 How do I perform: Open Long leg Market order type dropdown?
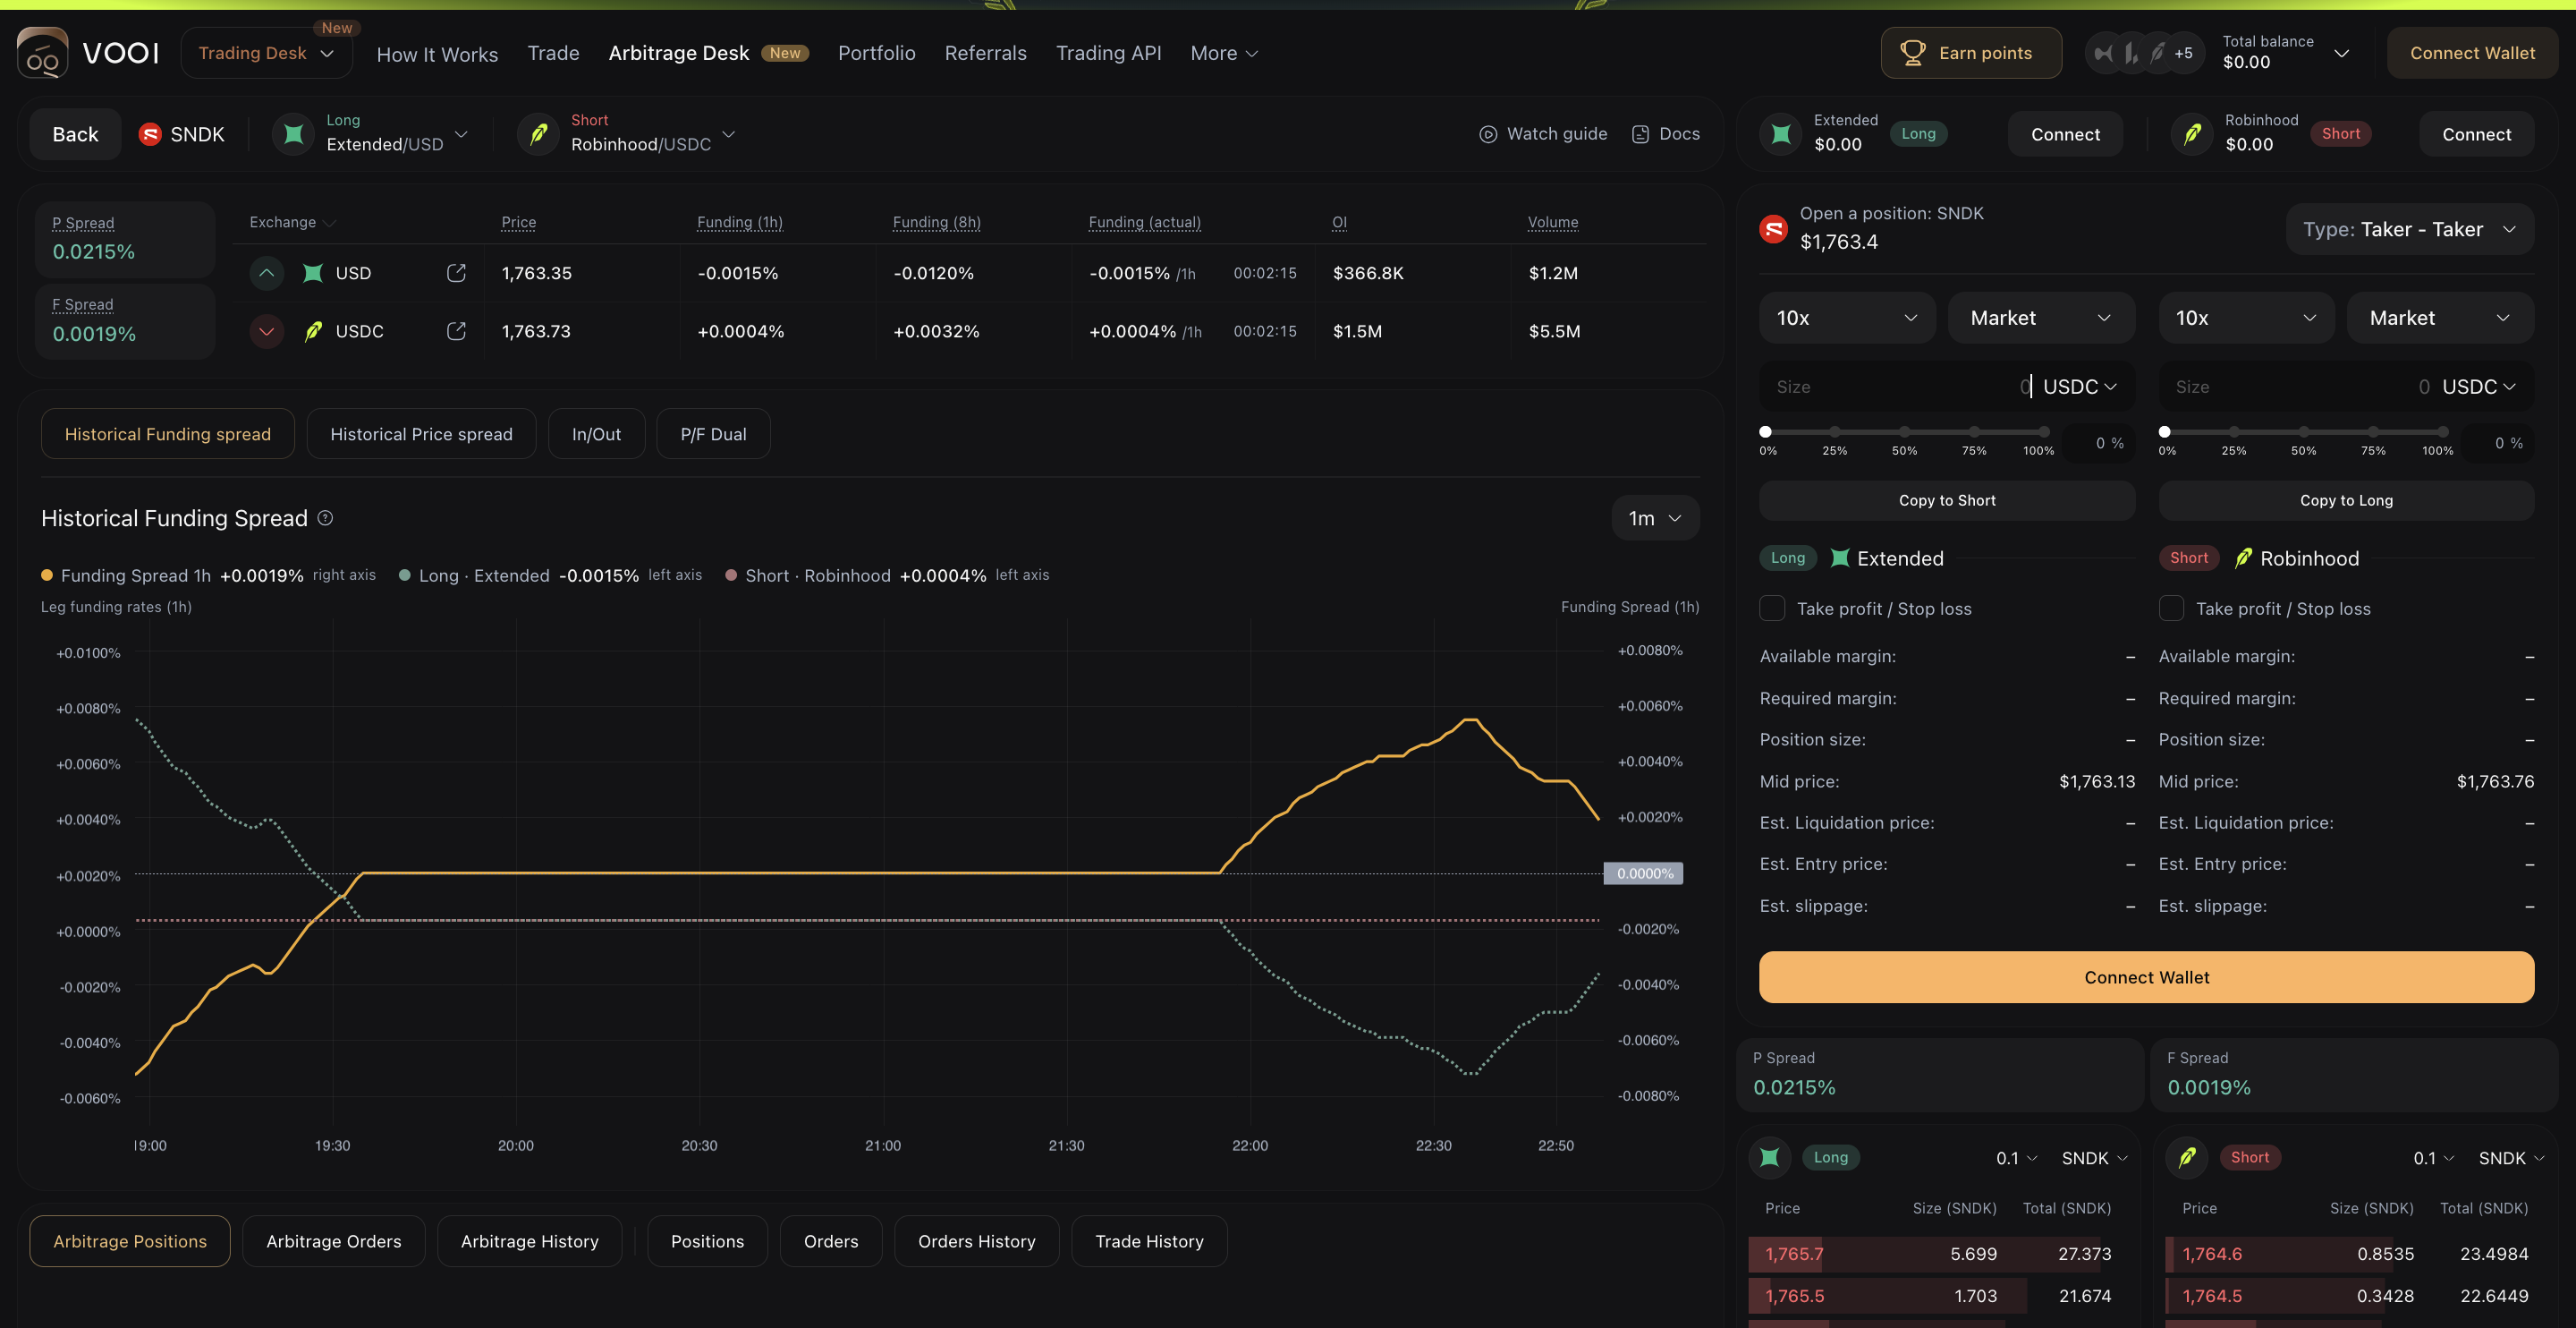pos(2041,318)
